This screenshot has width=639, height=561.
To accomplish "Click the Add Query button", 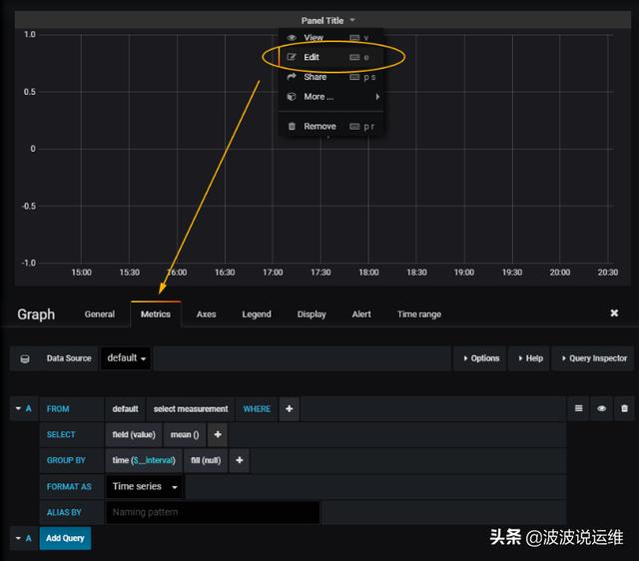I will (x=65, y=538).
